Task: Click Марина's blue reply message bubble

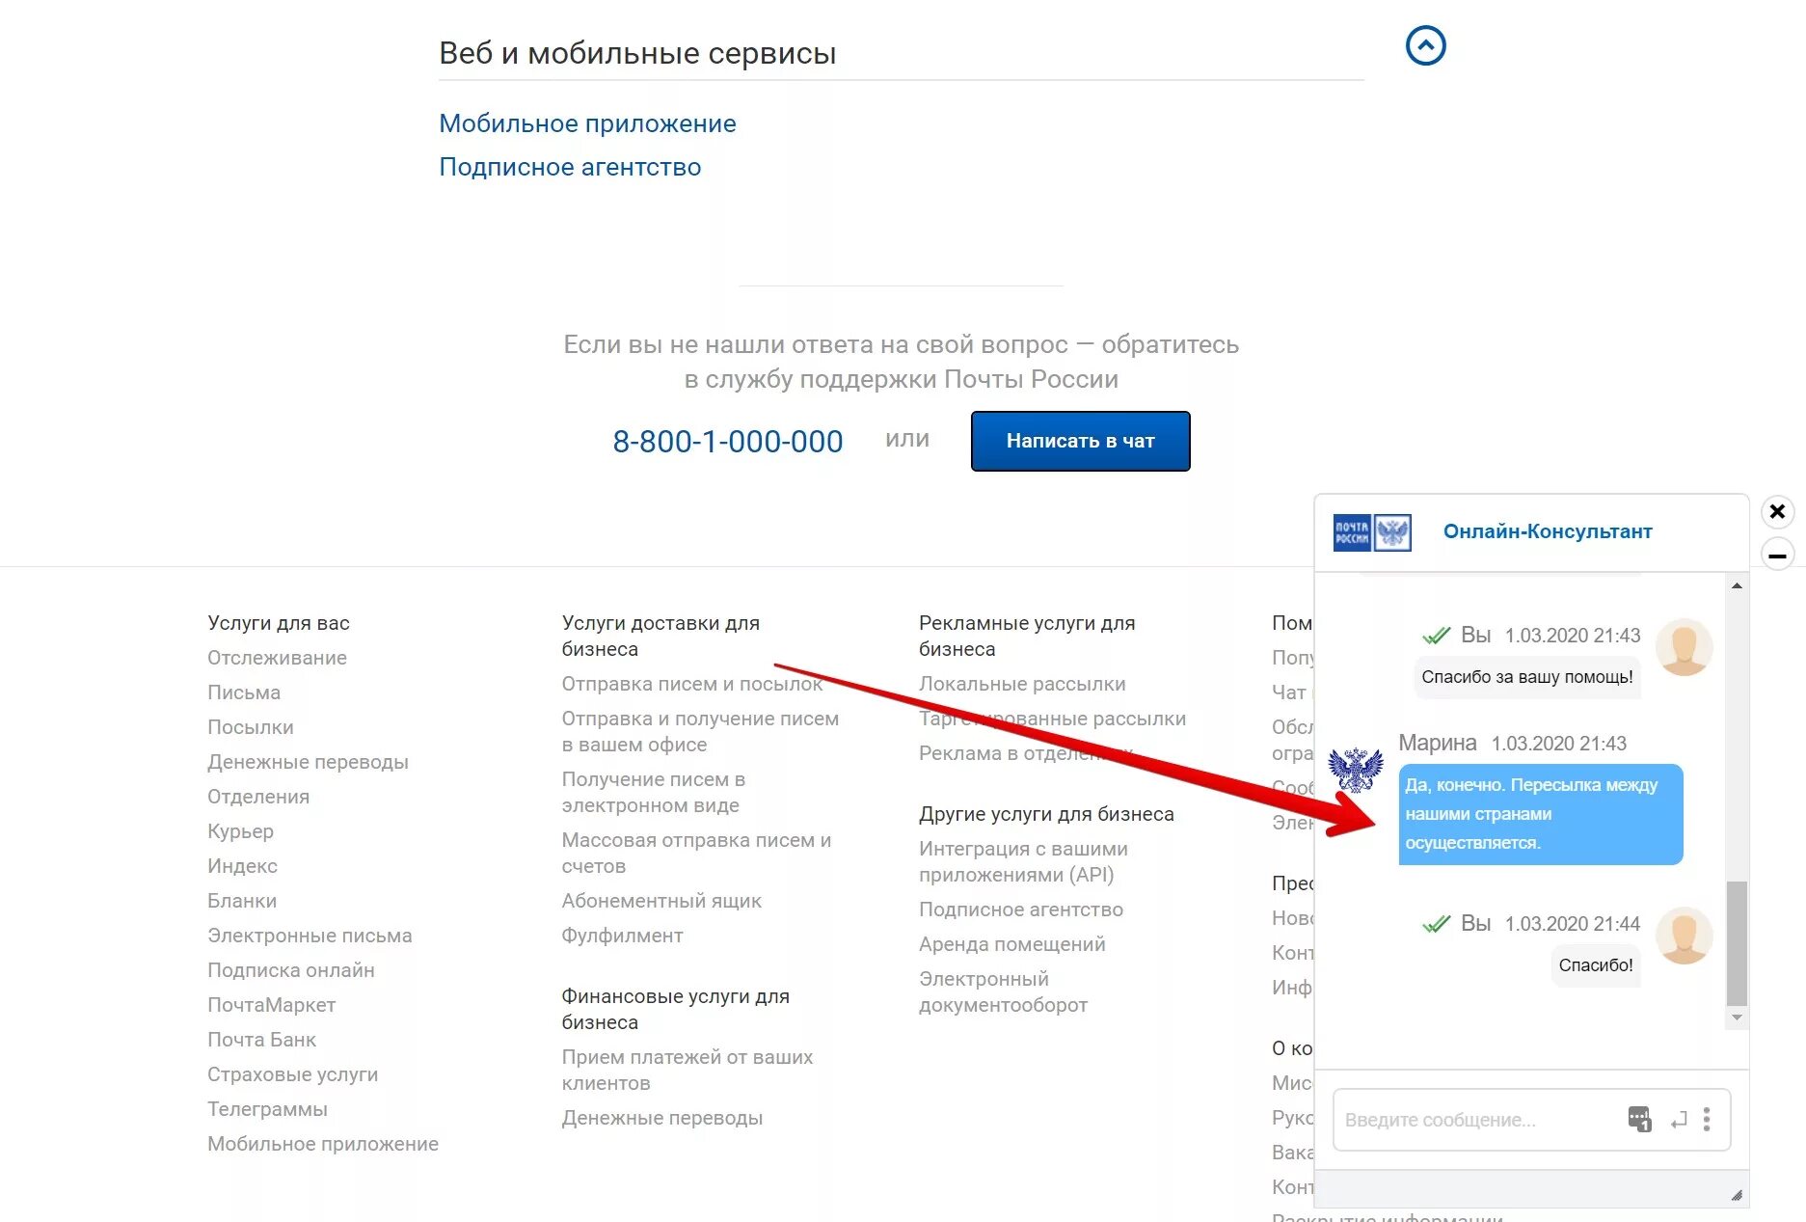Action: (x=1541, y=814)
